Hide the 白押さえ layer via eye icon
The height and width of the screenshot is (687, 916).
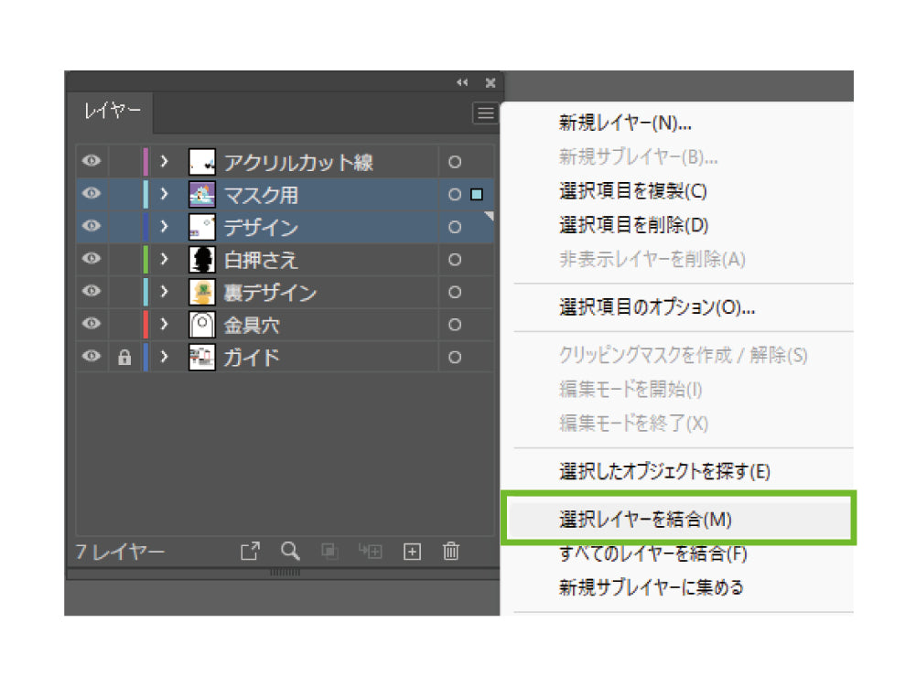(x=92, y=258)
